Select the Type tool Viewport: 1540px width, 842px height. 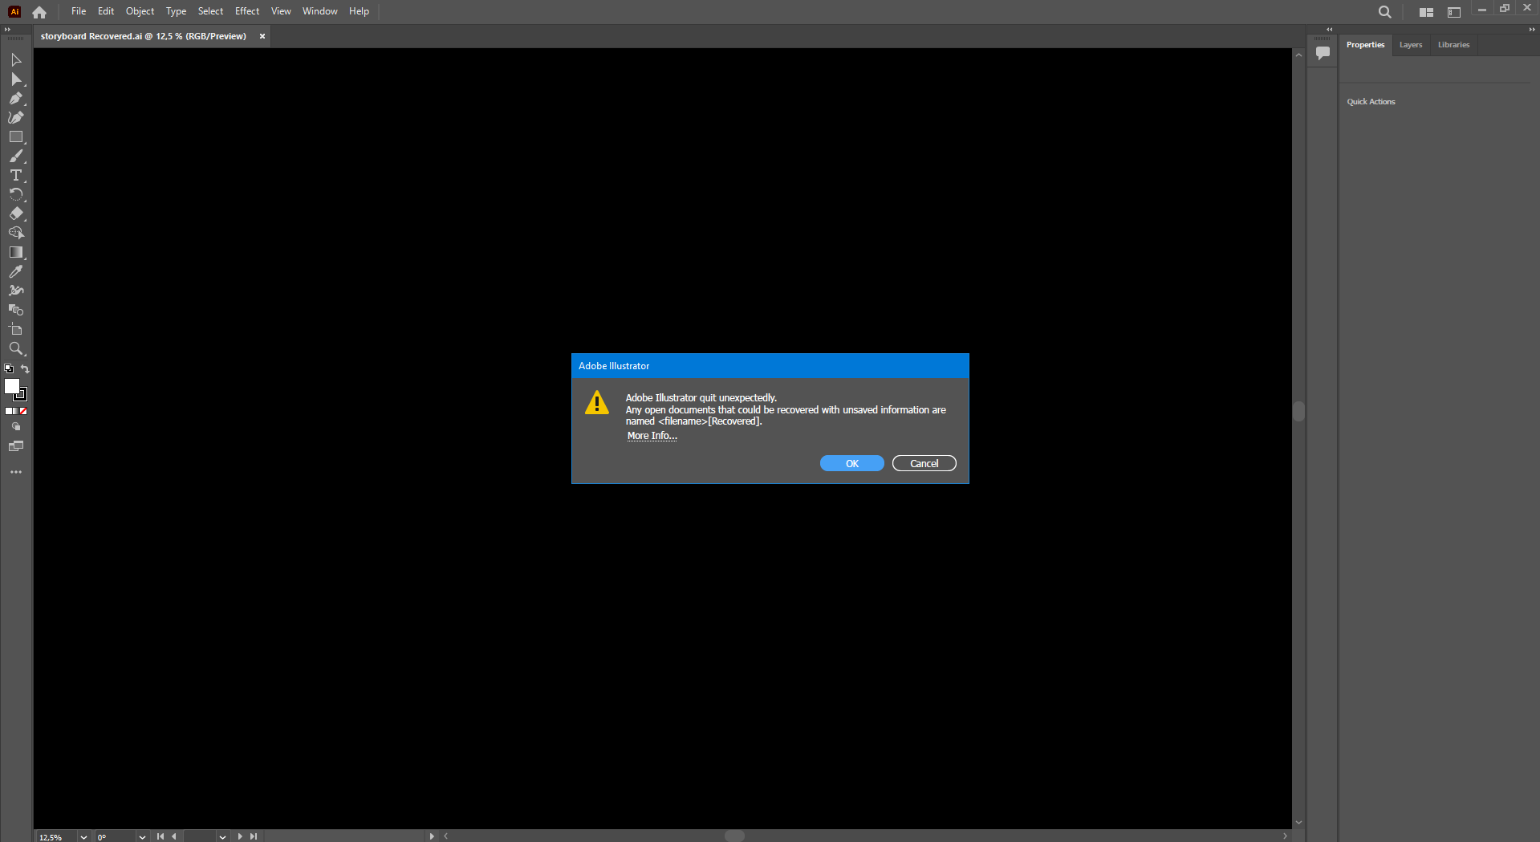(x=16, y=176)
